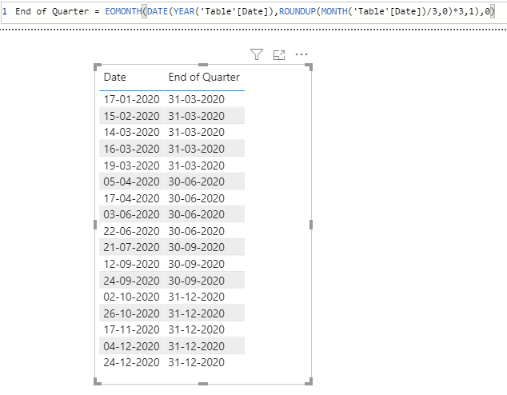Select date cell 14-03-2020
Screen dimensions: 507x395
pyautogui.click(x=131, y=132)
